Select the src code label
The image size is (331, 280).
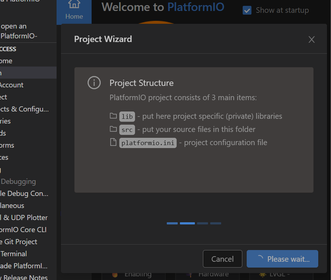coord(127,130)
